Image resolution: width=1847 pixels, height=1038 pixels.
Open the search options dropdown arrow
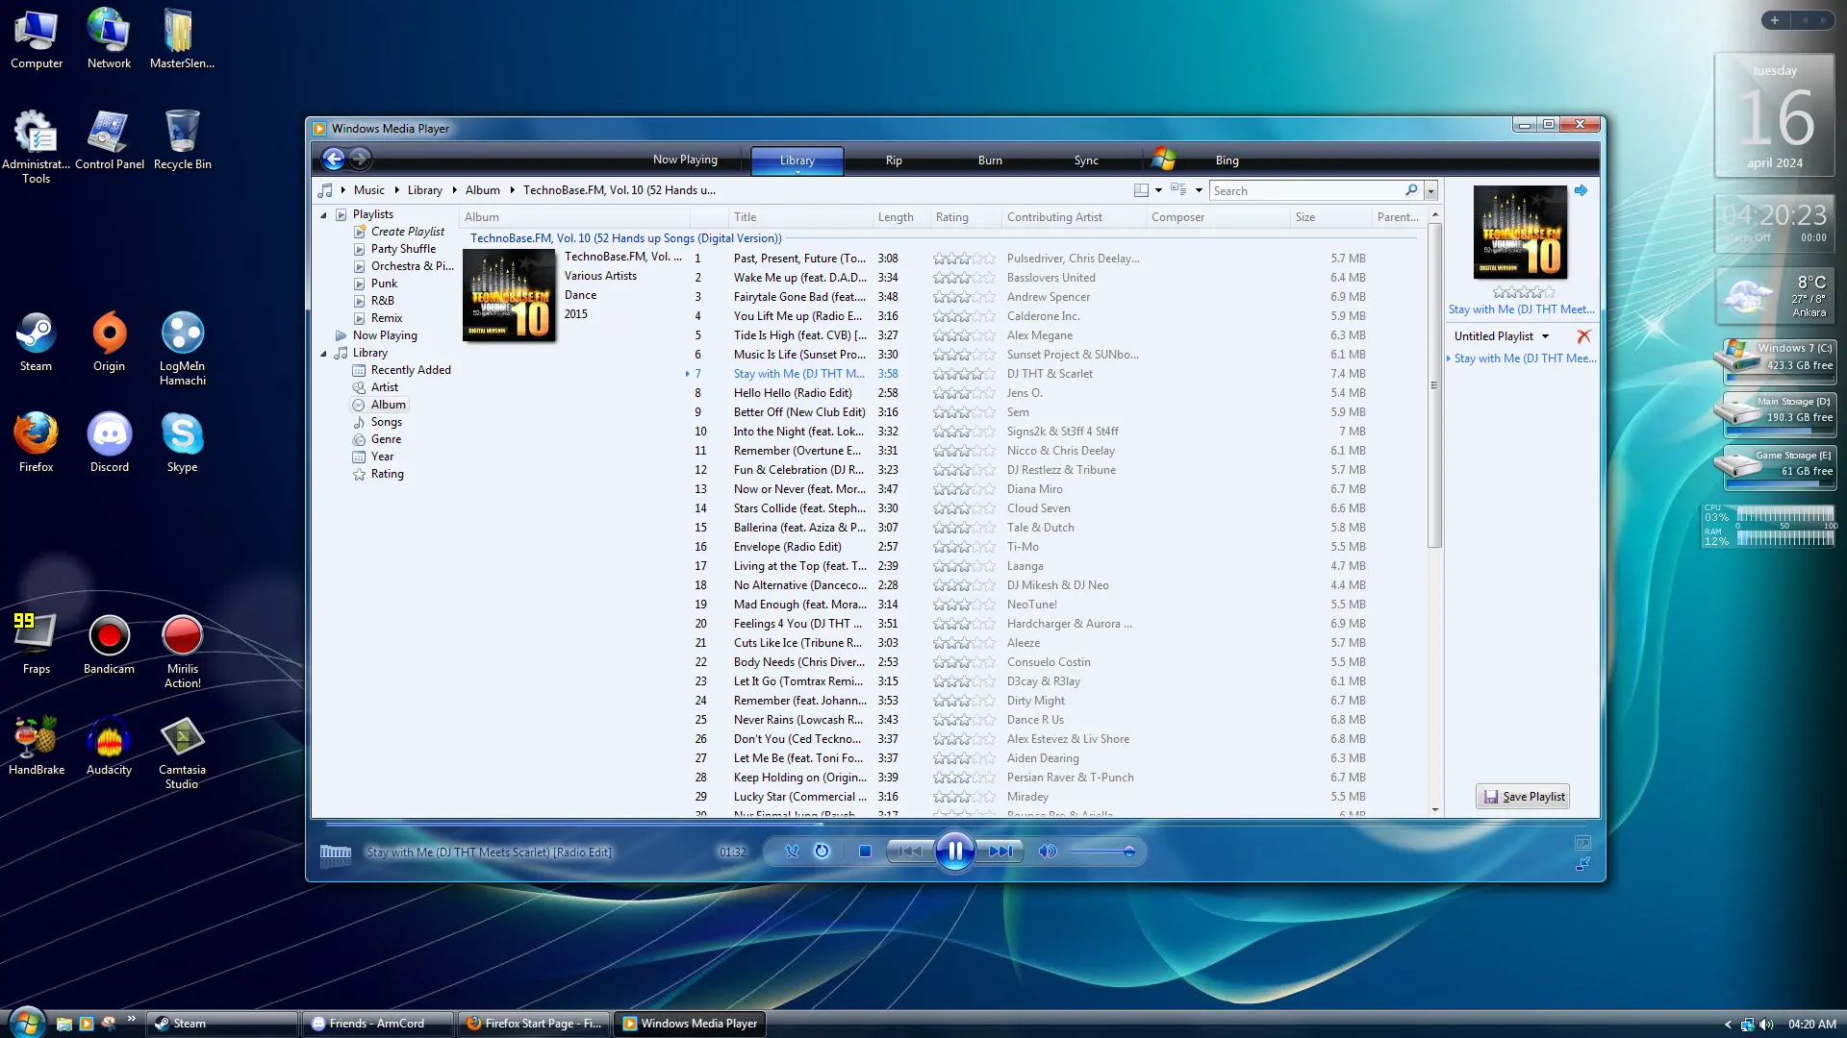pos(1430,190)
